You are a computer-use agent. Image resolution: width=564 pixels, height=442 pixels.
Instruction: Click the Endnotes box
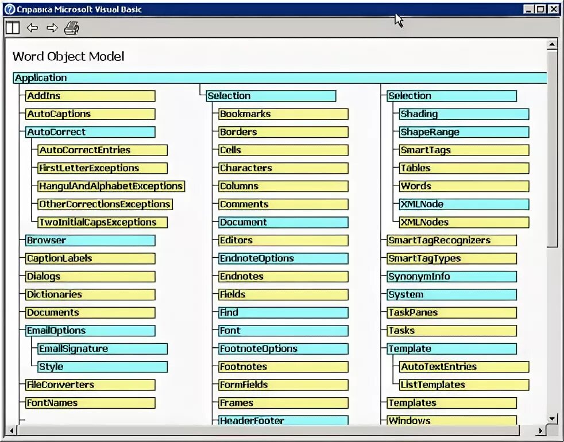[284, 276]
